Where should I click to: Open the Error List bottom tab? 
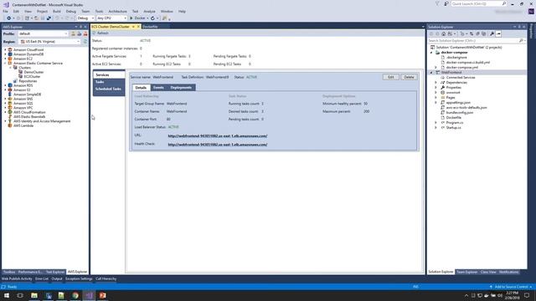click(x=42, y=278)
